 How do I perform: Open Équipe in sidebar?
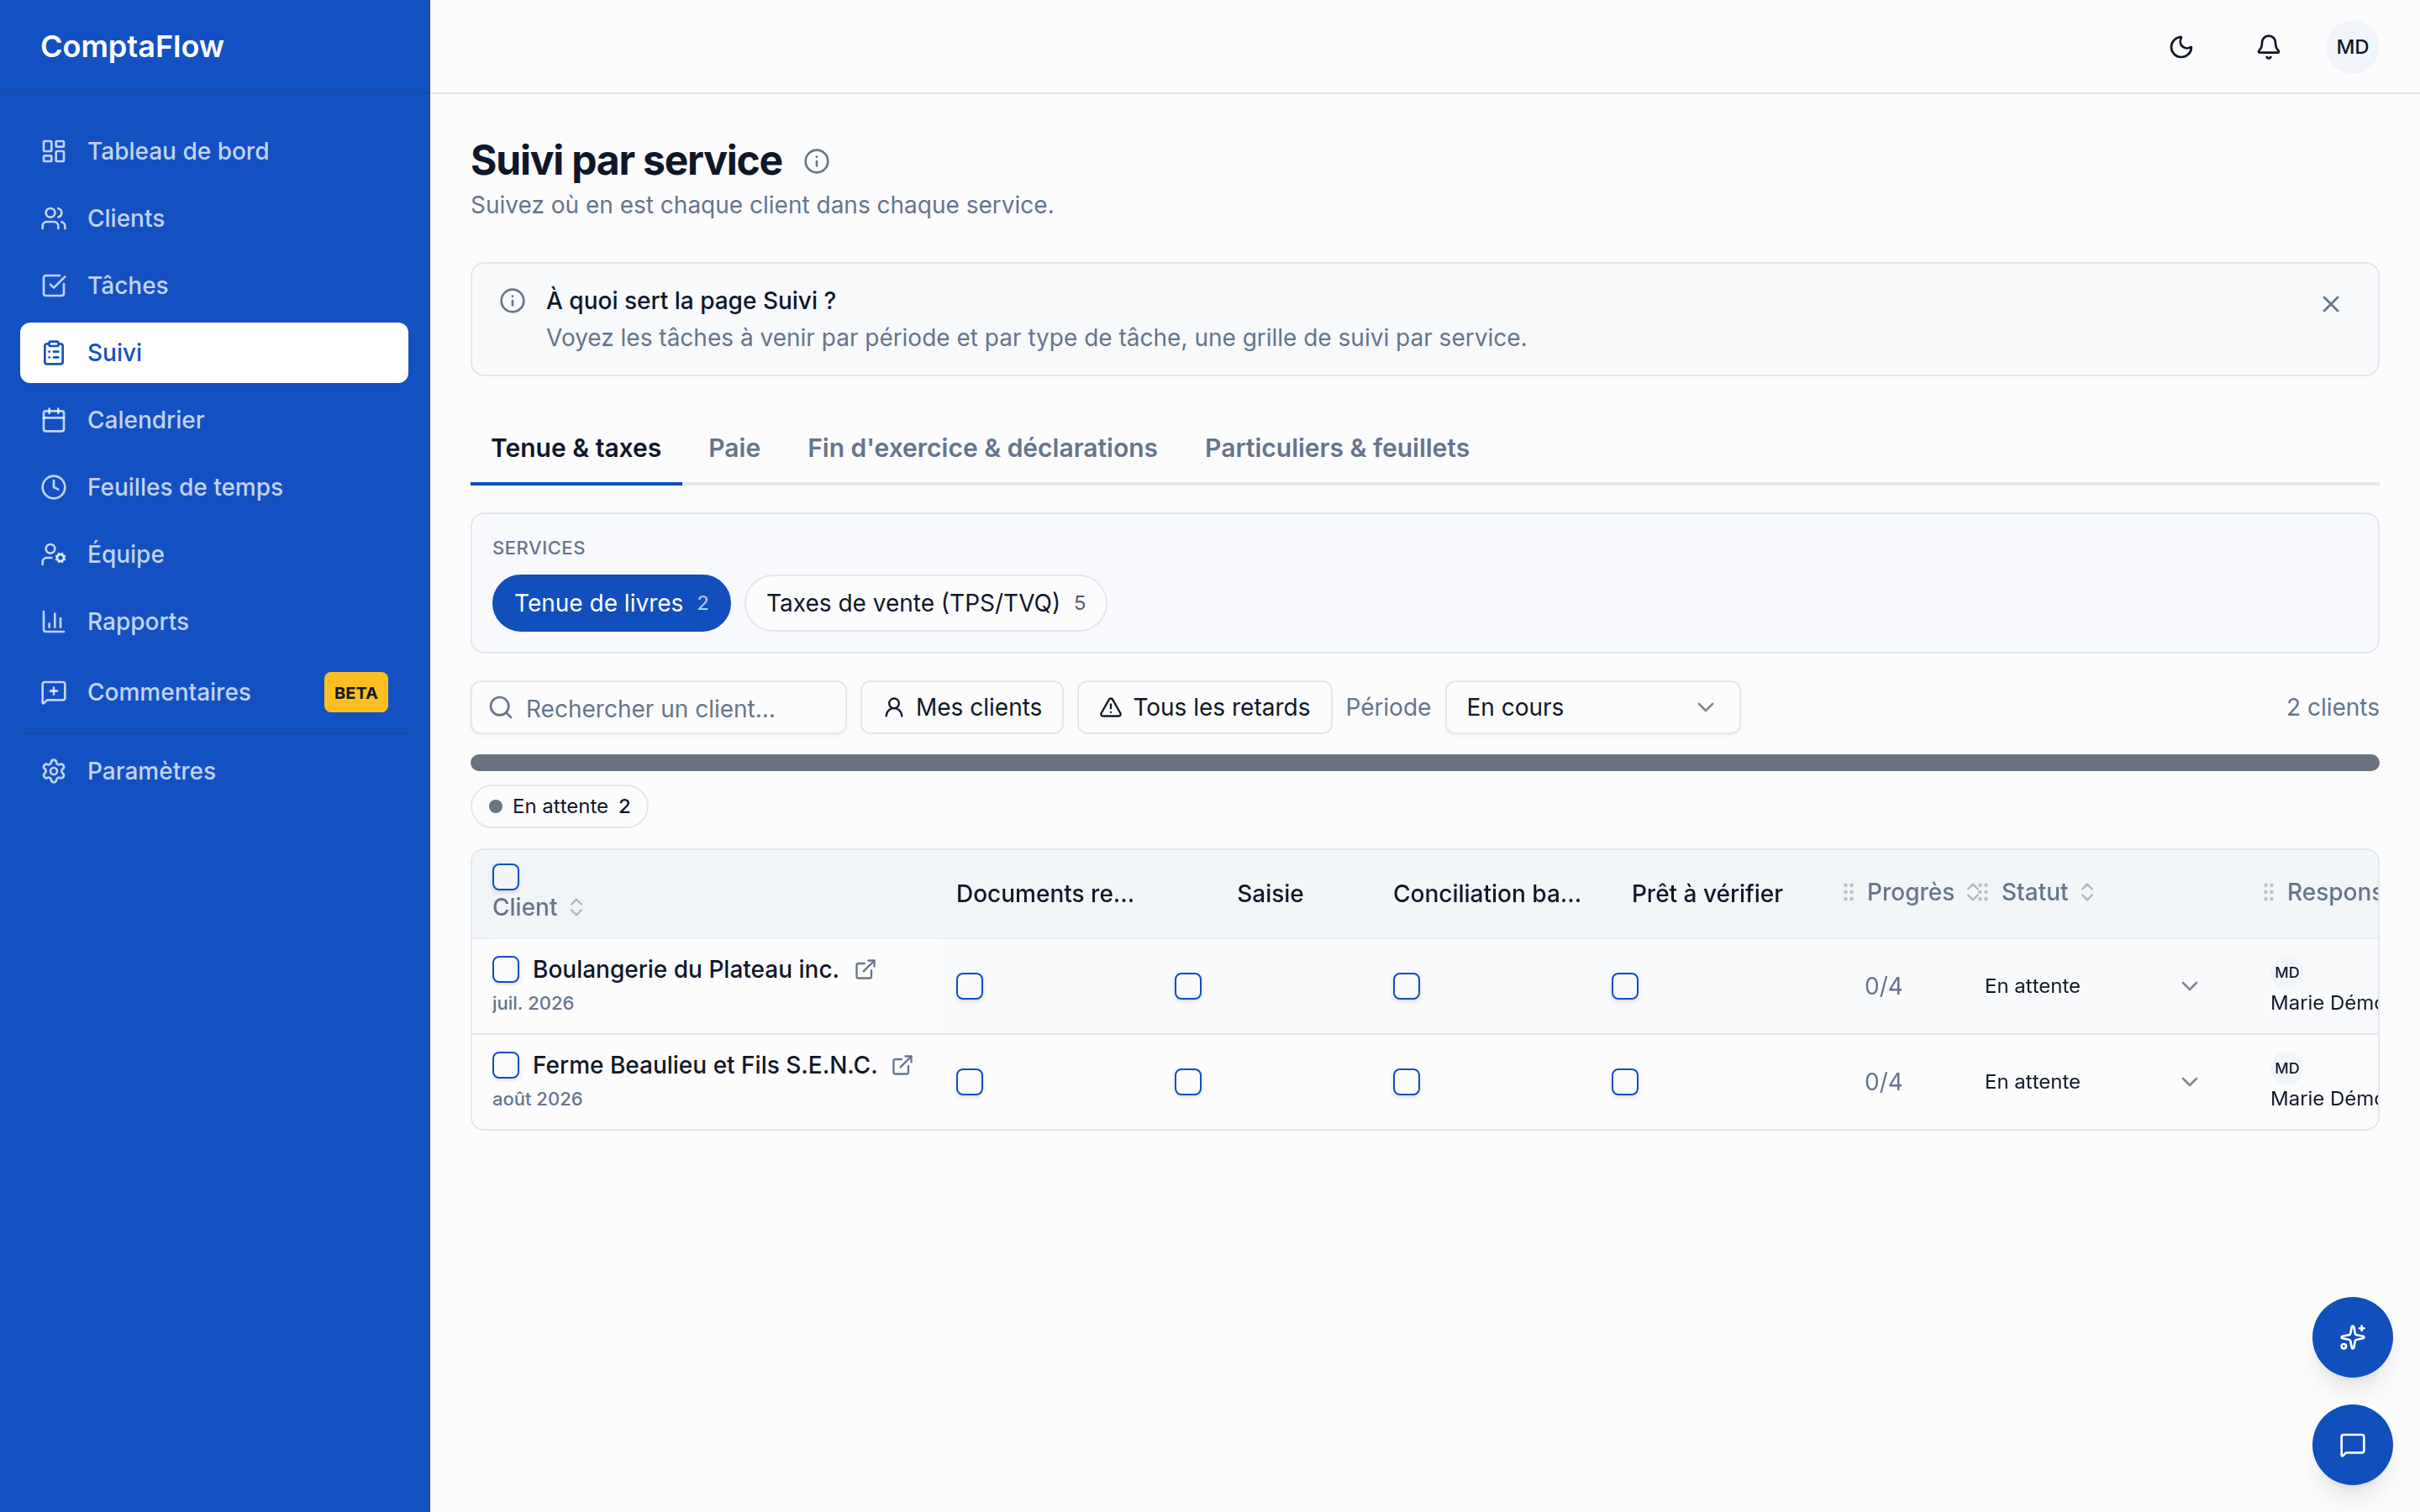click(214, 554)
